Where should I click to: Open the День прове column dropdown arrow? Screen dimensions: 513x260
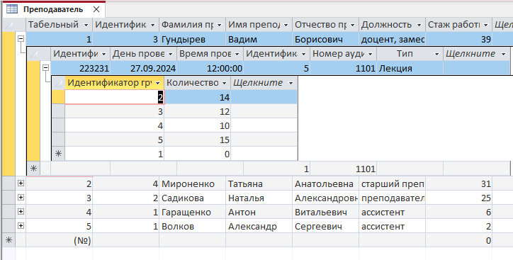[171, 54]
